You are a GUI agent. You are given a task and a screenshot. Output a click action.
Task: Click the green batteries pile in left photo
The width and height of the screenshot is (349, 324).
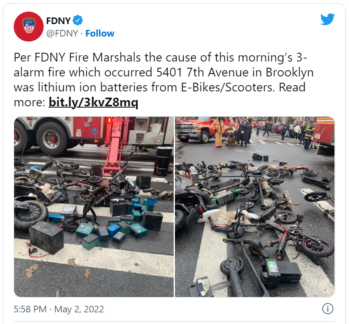click(x=125, y=220)
